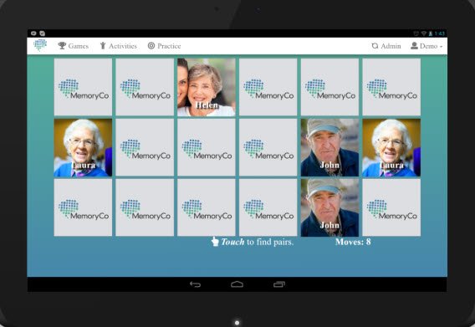Select the John card in the bottom row

pyautogui.click(x=329, y=207)
